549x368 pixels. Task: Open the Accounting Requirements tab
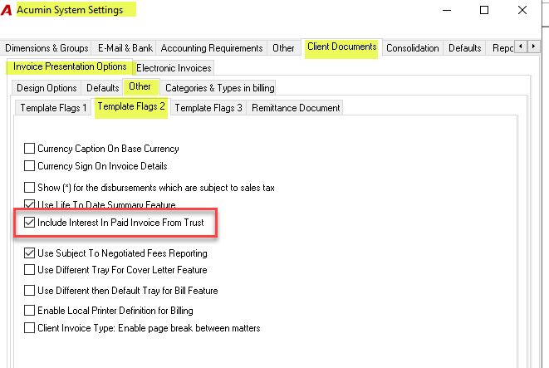(x=212, y=48)
